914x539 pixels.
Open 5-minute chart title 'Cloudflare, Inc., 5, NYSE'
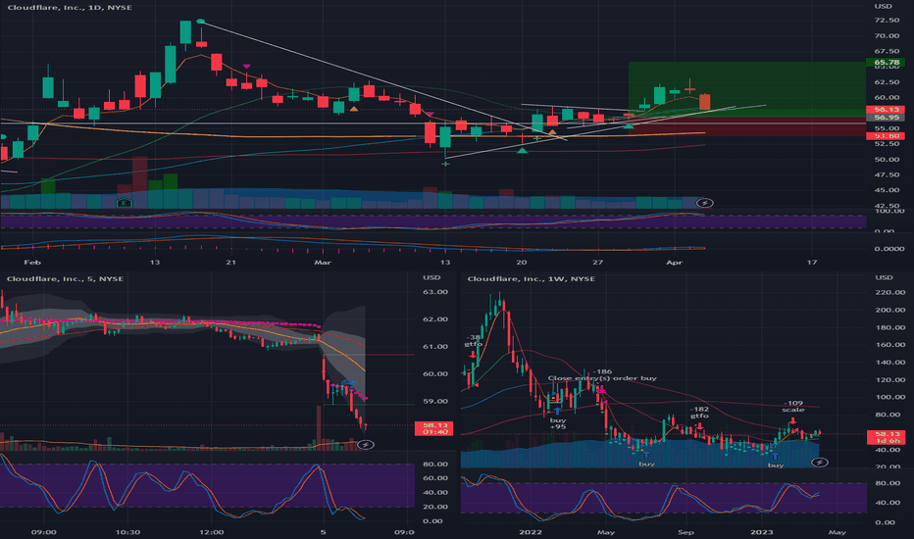click(65, 278)
